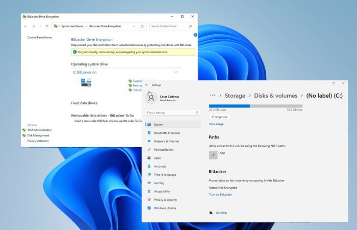Click System and Security breadcrumb
Image resolution: width=357 pixels, height=230 pixels.
(73, 26)
